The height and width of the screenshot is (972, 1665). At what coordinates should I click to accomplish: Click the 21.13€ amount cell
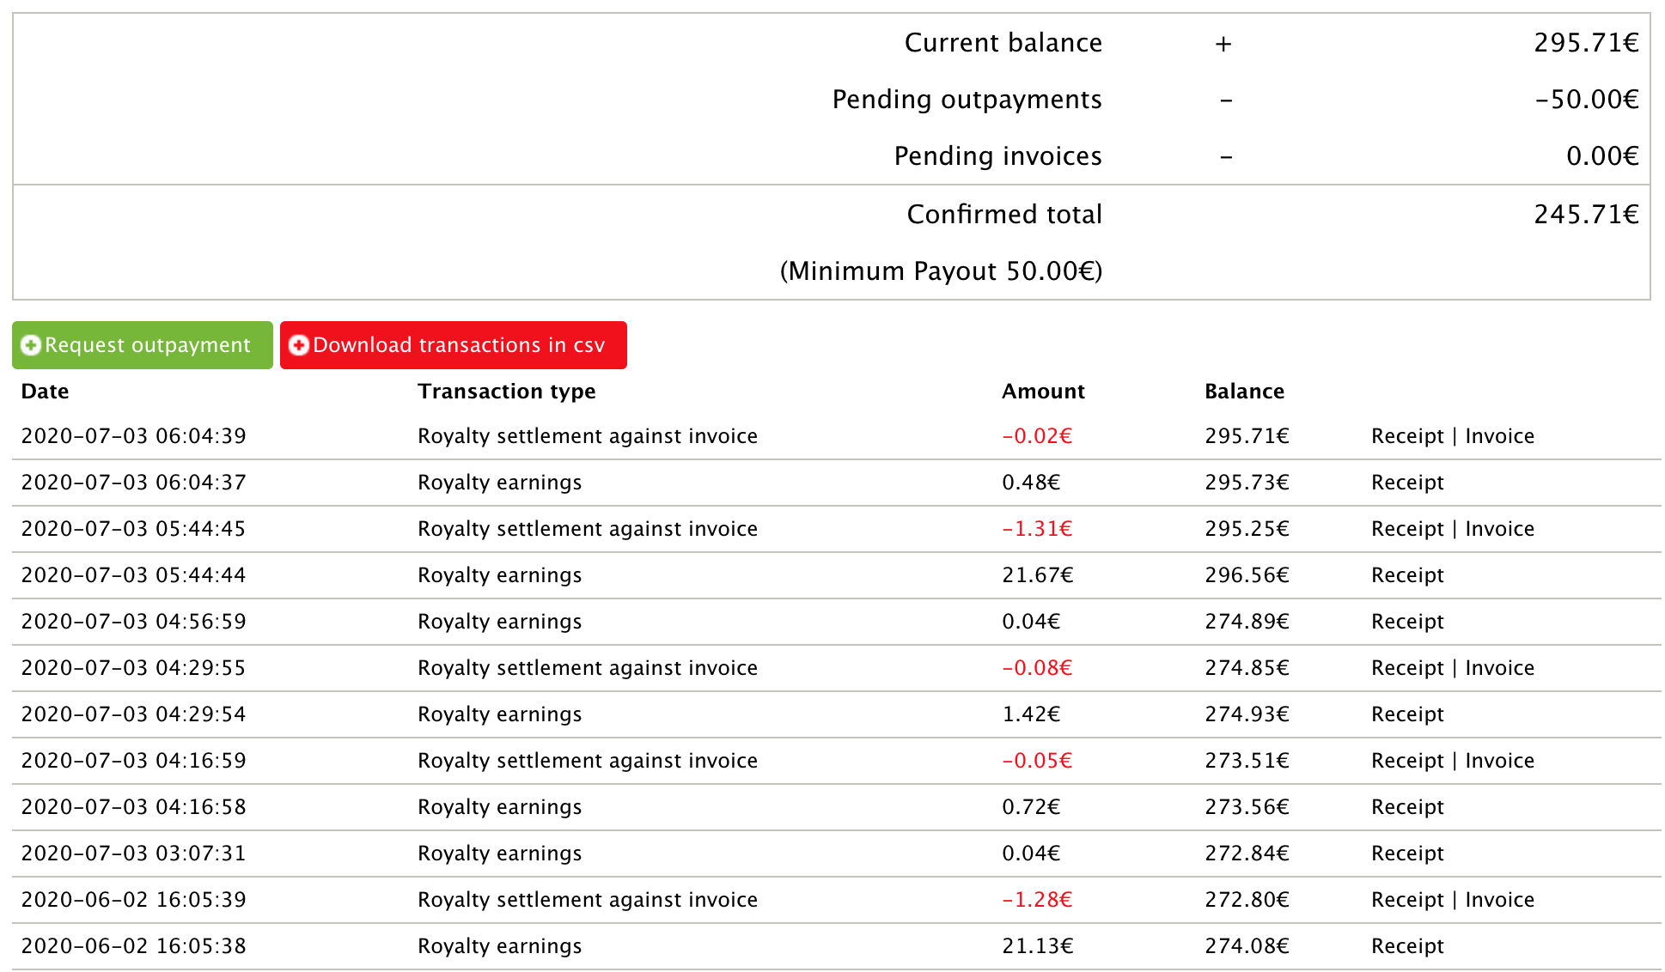(1038, 946)
